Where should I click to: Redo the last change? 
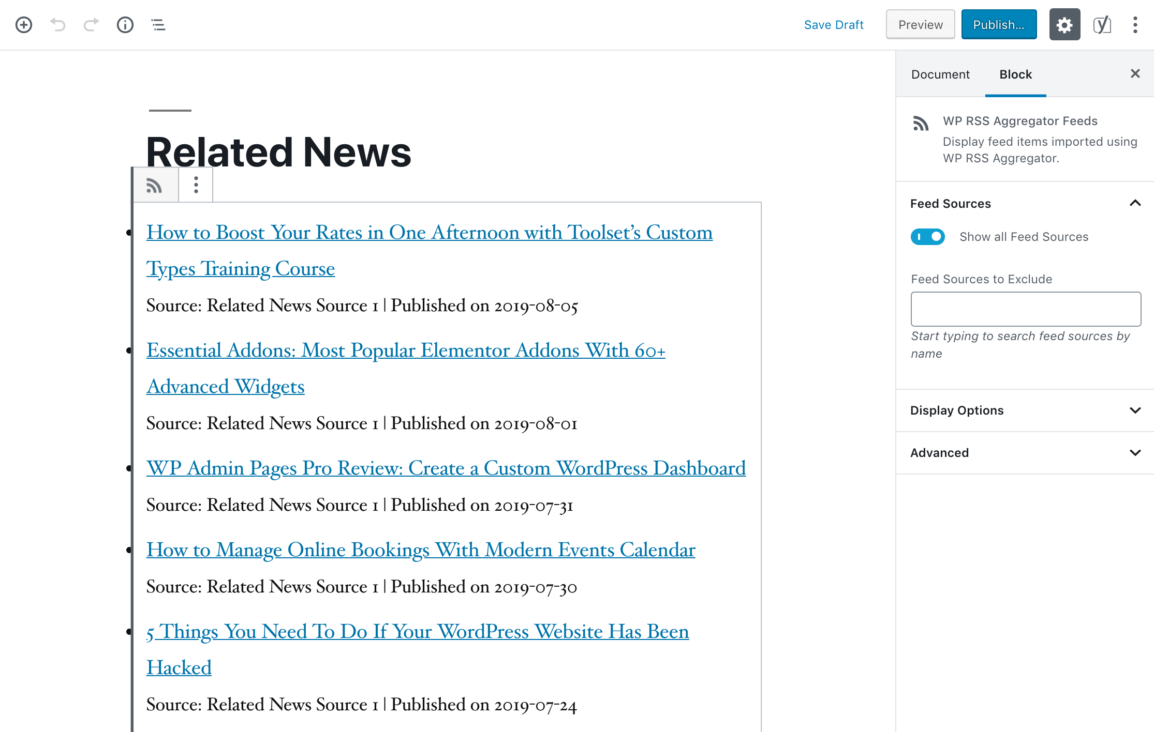click(x=91, y=25)
